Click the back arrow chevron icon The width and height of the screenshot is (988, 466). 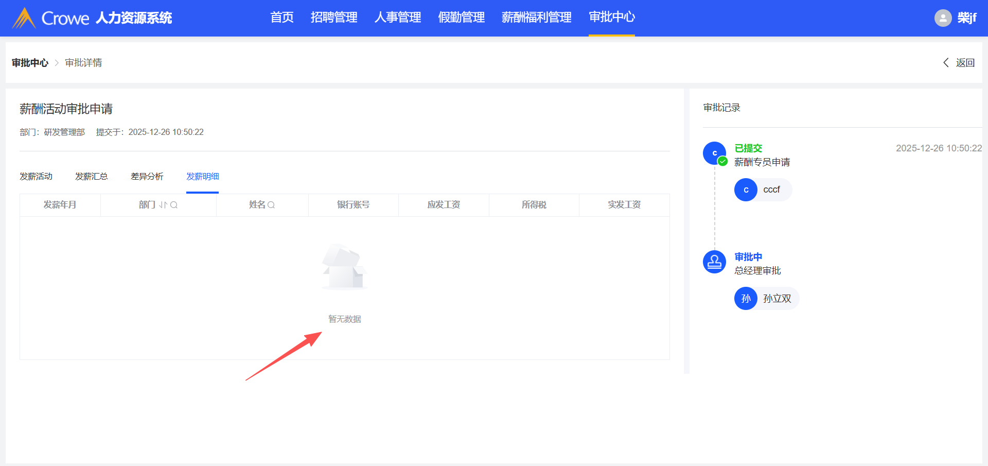[946, 63]
